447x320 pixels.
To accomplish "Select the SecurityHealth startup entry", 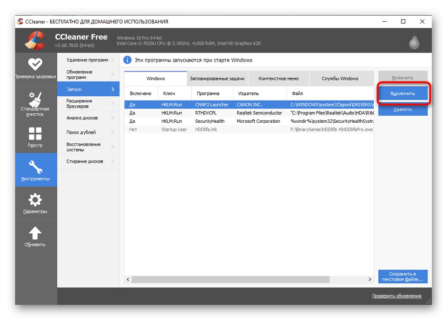I will [249, 121].
